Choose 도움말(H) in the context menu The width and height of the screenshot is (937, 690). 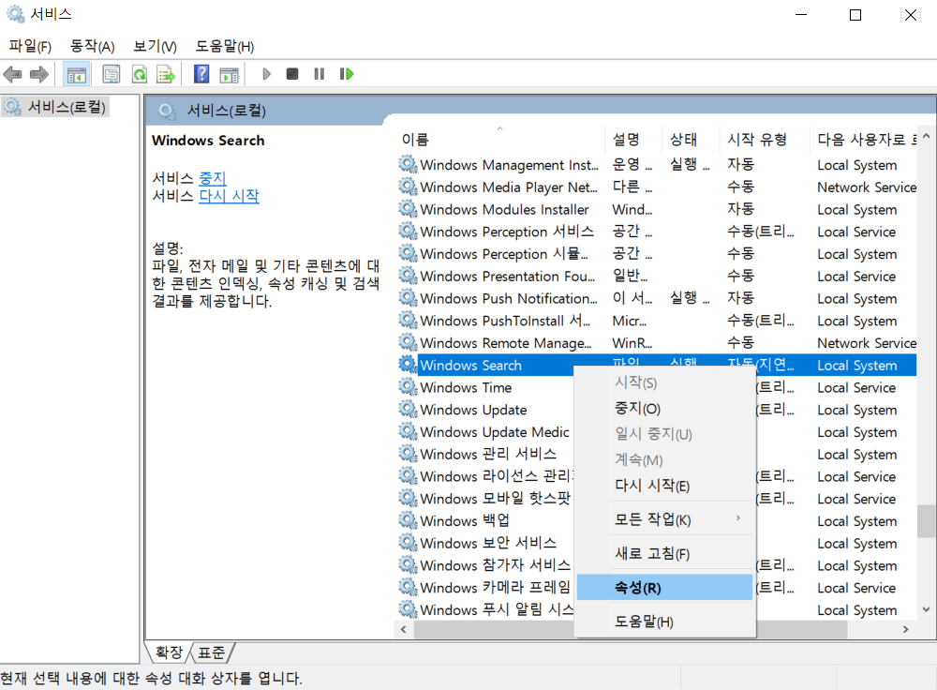(664, 622)
